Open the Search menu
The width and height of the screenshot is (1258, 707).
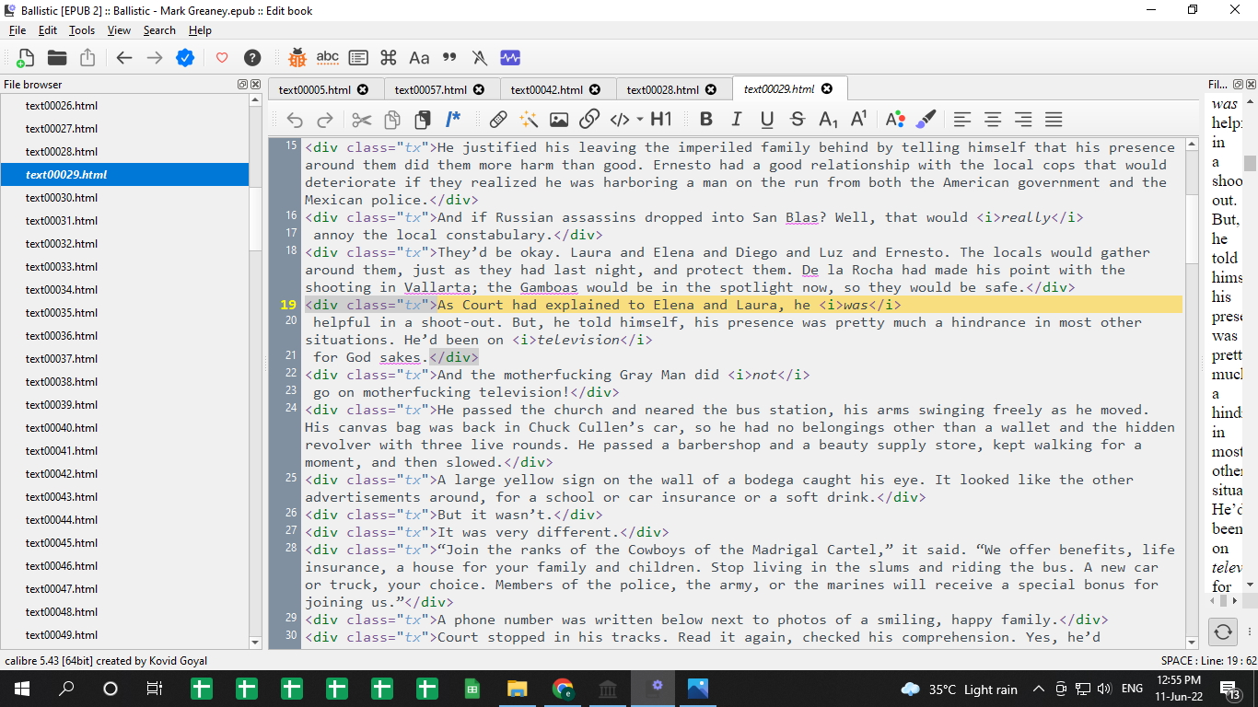click(159, 30)
